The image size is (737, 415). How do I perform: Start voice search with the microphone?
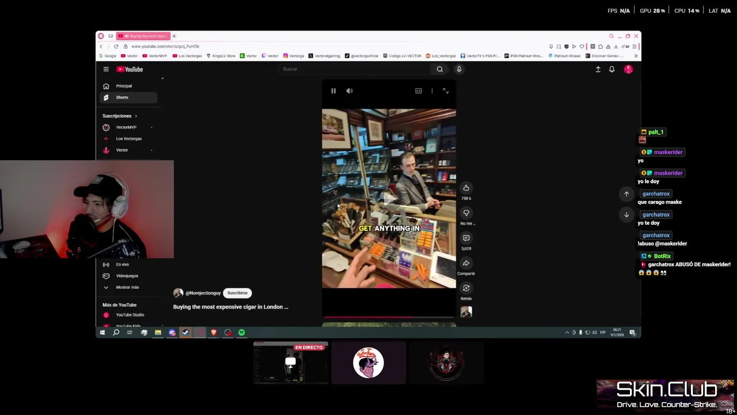459,69
